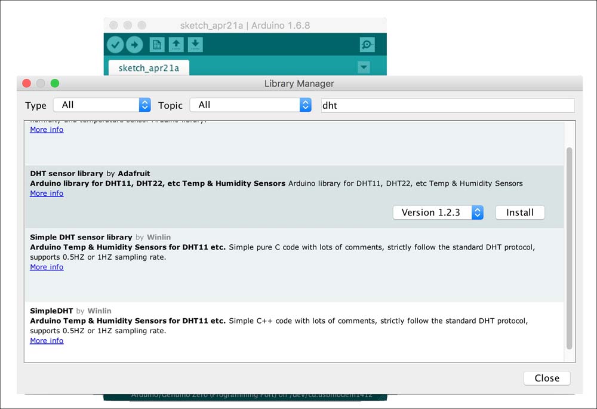The height and width of the screenshot is (409, 597).
Task: Install the DHT sensor library
Action: pos(520,213)
